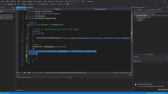The height and width of the screenshot is (94, 168).
Task: Click the Open File folder icon
Action: coord(9,4)
